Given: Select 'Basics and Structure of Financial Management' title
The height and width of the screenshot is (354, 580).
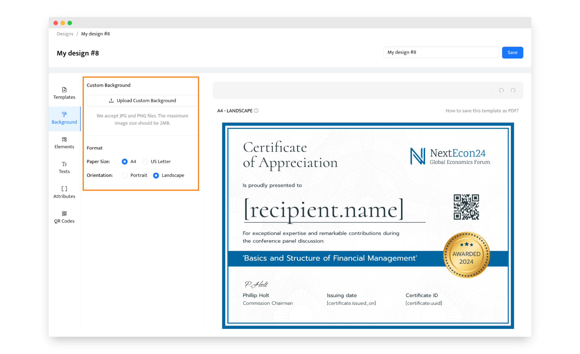Looking at the screenshot, I should [x=330, y=258].
